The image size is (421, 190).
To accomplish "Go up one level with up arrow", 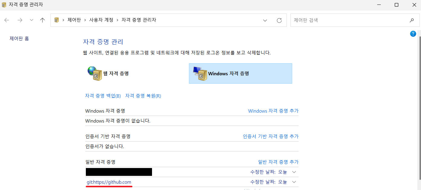I will point(43,20).
